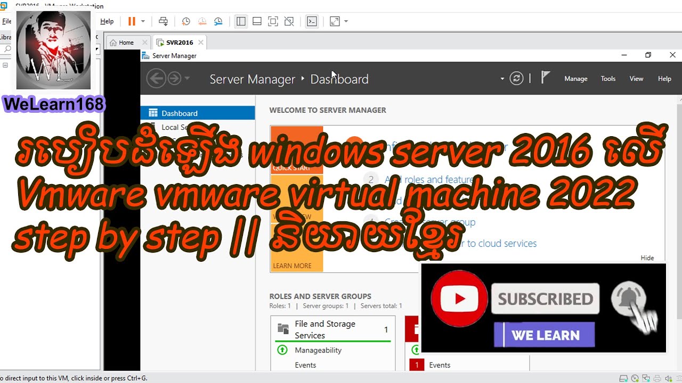
Task: Open the Server Manager Help menu
Action: [x=664, y=79]
